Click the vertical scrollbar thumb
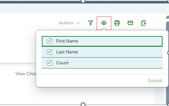The width and height of the screenshot is (169, 106). [168, 63]
